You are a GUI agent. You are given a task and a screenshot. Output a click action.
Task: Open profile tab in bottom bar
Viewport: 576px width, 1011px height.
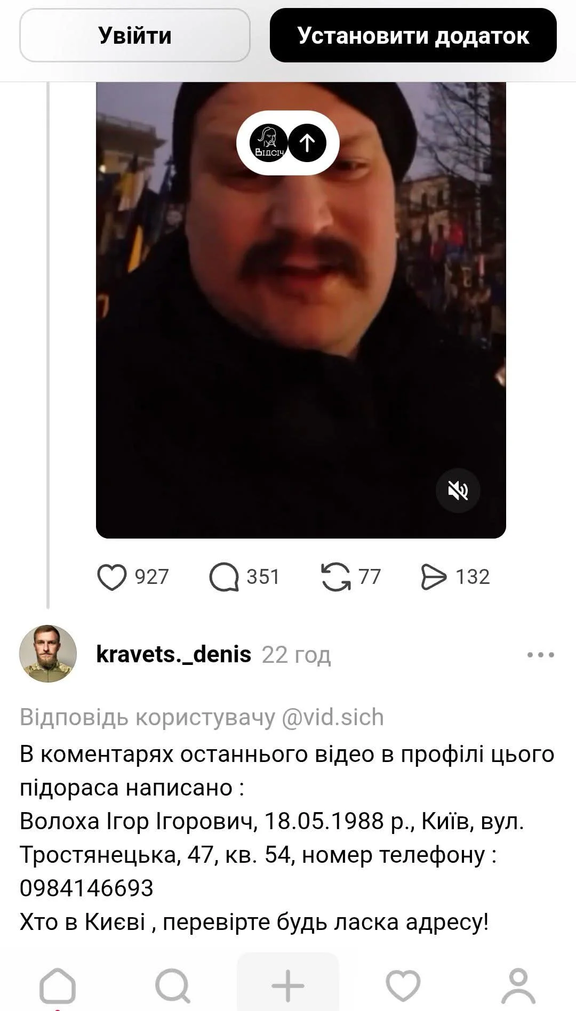click(518, 986)
